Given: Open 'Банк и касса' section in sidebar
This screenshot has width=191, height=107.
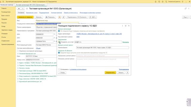Looking at the screenshot, I should 5,16.
